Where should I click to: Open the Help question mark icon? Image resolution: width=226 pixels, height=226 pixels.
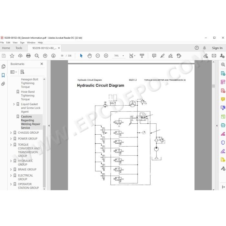pyautogui.click(x=197, y=48)
